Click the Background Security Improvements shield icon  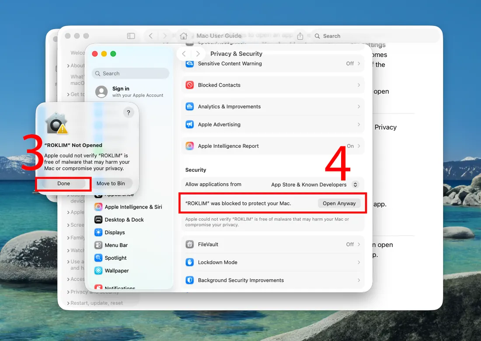click(190, 280)
